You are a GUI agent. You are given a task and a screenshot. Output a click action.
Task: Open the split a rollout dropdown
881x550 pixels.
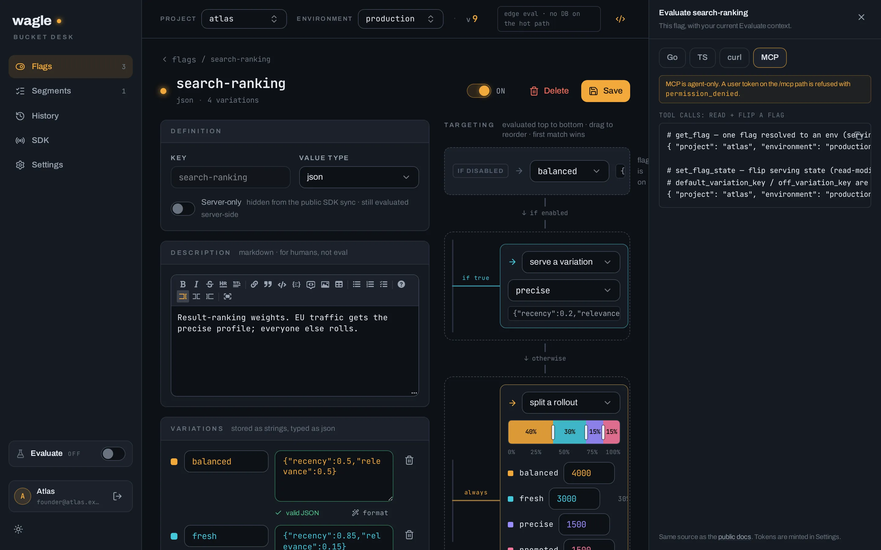point(571,402)
